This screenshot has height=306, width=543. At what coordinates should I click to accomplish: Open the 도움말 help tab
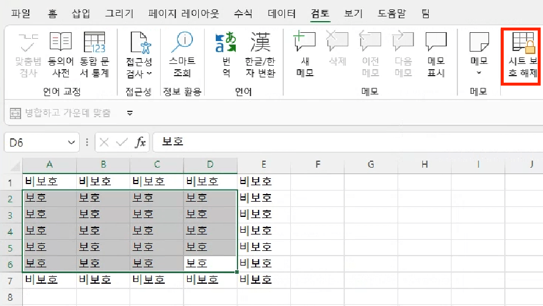pos(391,13)
